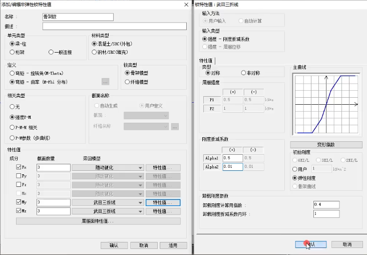367x255 pixels.
Task: Open the Mz hysteresis model dropdown
Action: tap(108, 211)
